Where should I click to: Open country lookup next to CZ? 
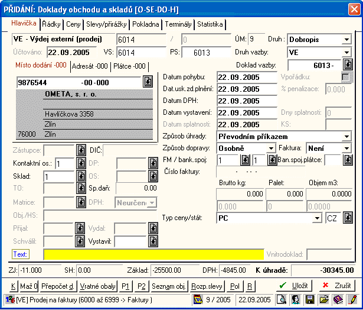coord(348,218)
